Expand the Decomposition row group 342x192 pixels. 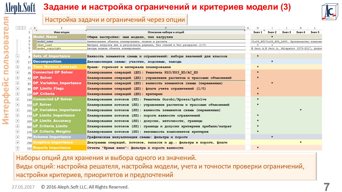click(18, 62)
